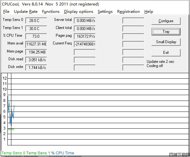Click the Exit button
The width and height of the screenshot is (190, 157).
(x=166, y=53)
